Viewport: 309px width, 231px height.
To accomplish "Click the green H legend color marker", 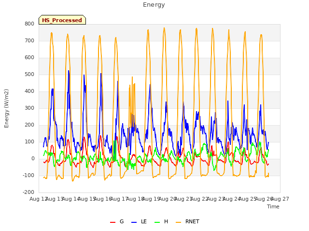I will [157, 222].
